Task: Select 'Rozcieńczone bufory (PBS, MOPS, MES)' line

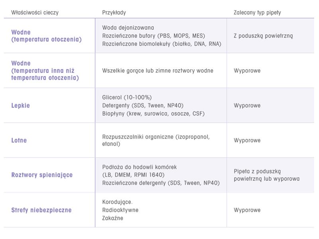Action: [x=154, y=36]
